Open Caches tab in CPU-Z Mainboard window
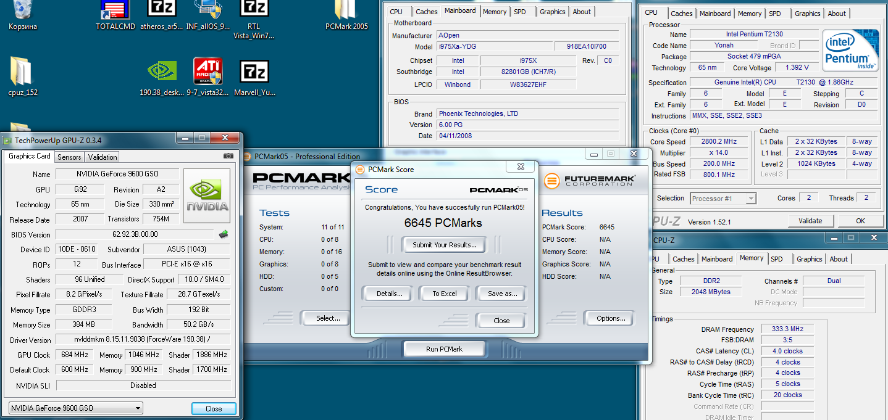 click(426, 12)
